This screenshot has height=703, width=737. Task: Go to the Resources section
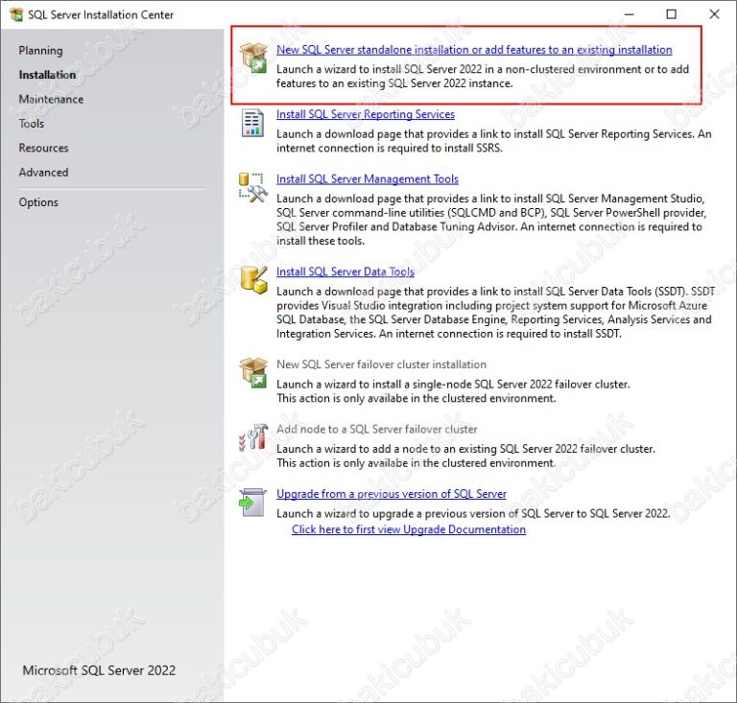coord(43,148)
